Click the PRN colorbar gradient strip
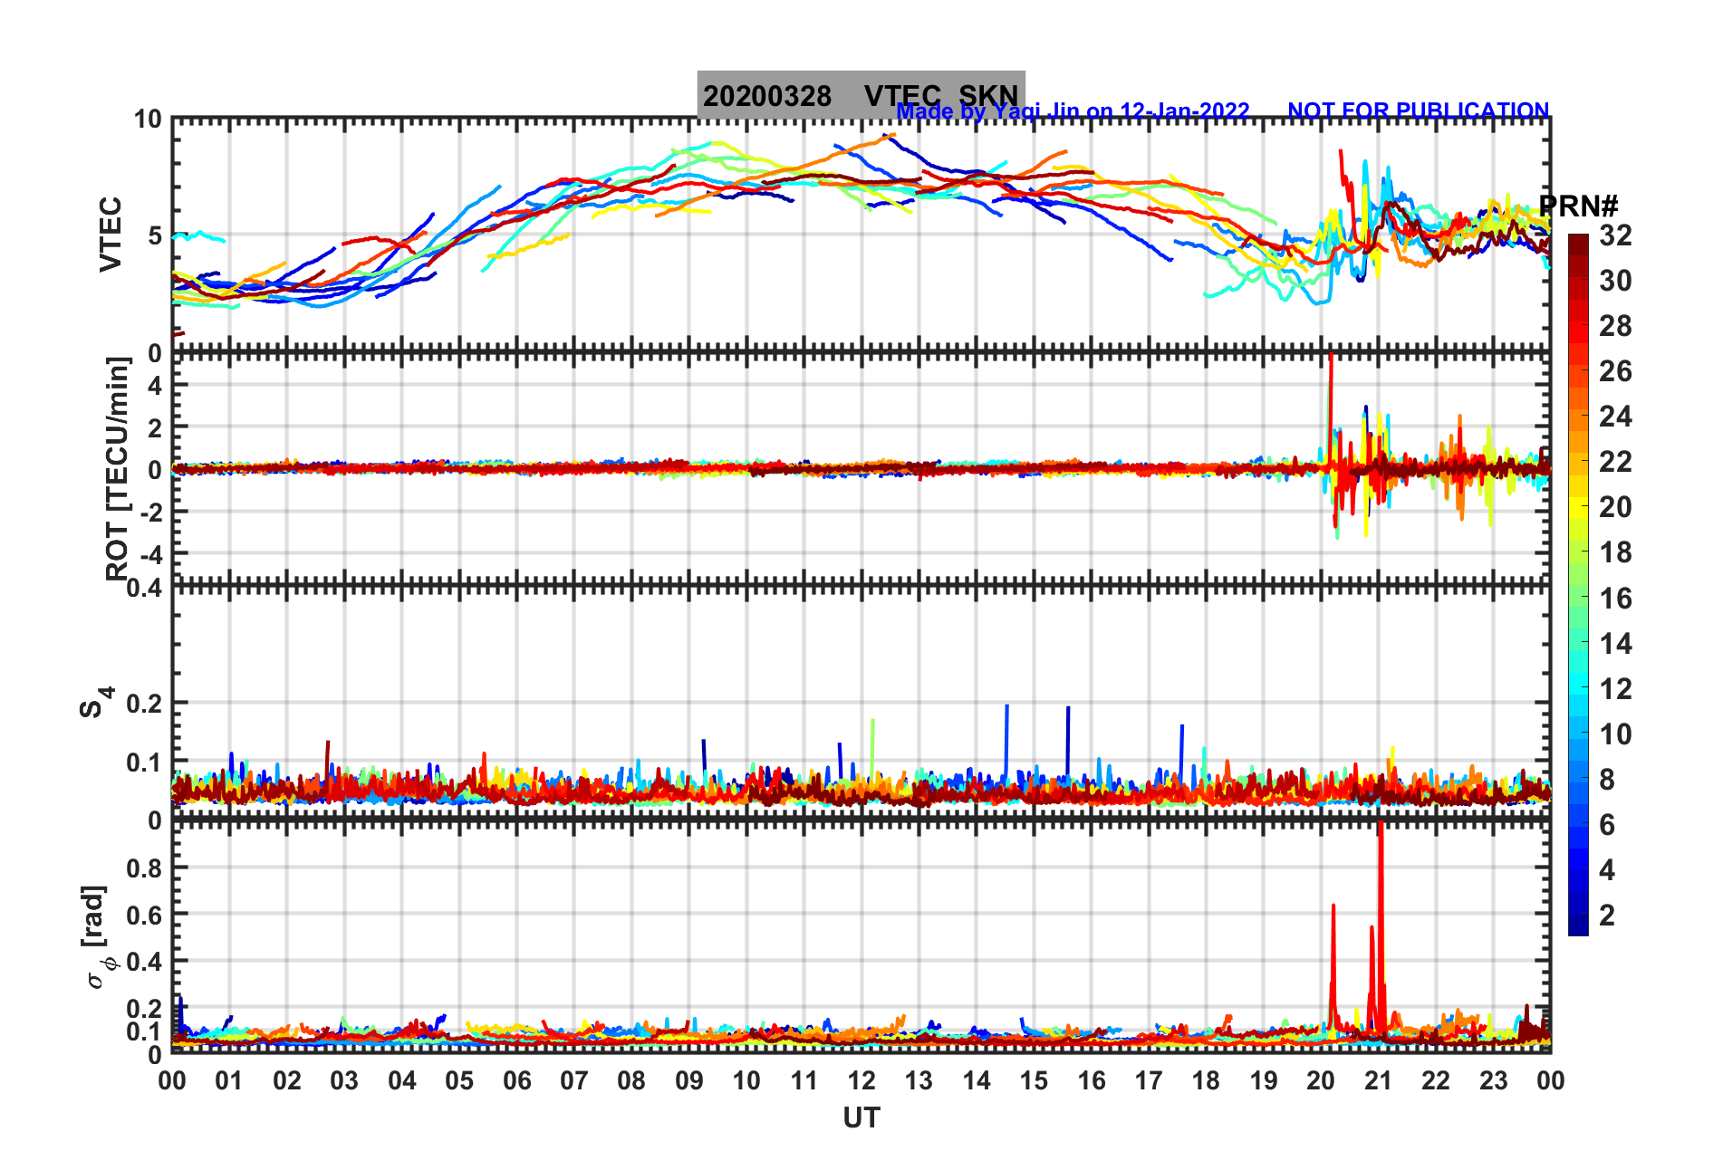 (x=1578, y=585)
